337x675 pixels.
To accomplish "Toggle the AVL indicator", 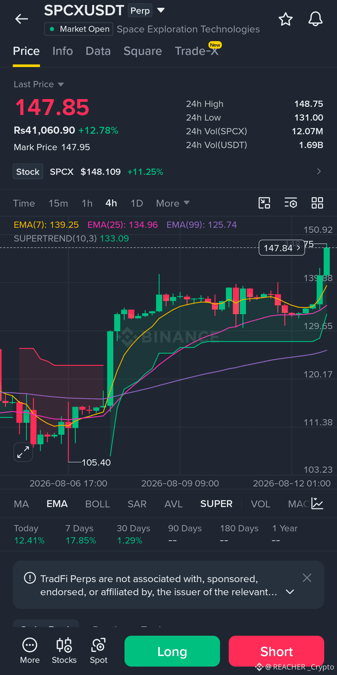I will coord(173,504).
